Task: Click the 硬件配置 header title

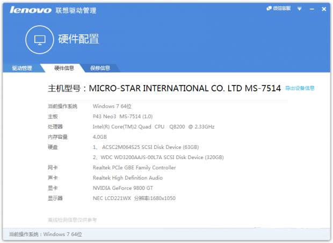Action: [x=78, y=39]
